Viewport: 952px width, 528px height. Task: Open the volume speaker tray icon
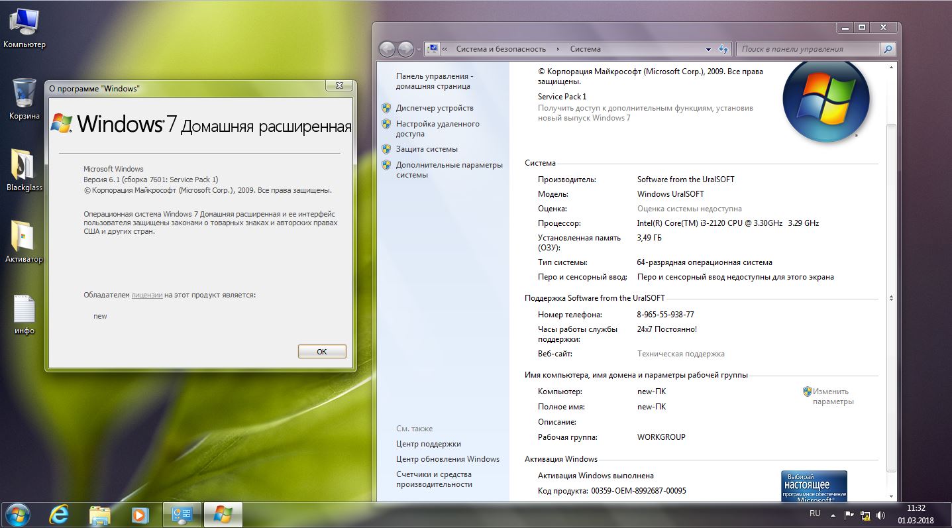881,515
